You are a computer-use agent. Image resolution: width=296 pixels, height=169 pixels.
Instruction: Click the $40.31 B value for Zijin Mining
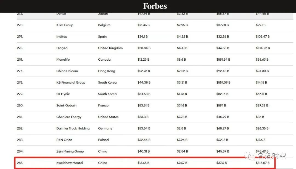(144, 151)
